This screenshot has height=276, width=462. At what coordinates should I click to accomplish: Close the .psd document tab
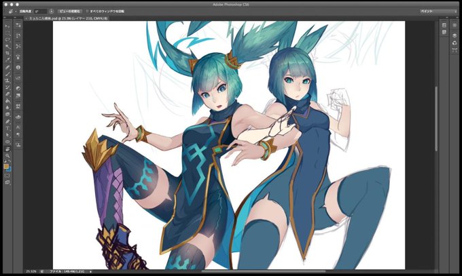(x=26, y=18)
